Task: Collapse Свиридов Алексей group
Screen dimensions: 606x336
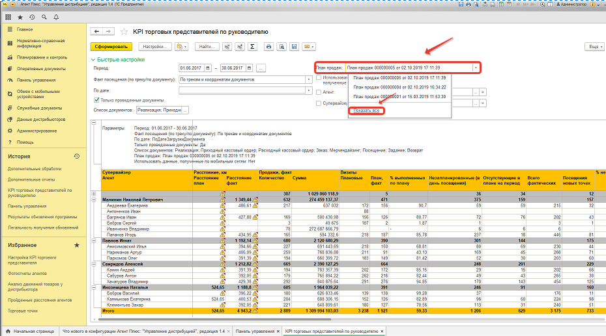Action: coord(94,264)
